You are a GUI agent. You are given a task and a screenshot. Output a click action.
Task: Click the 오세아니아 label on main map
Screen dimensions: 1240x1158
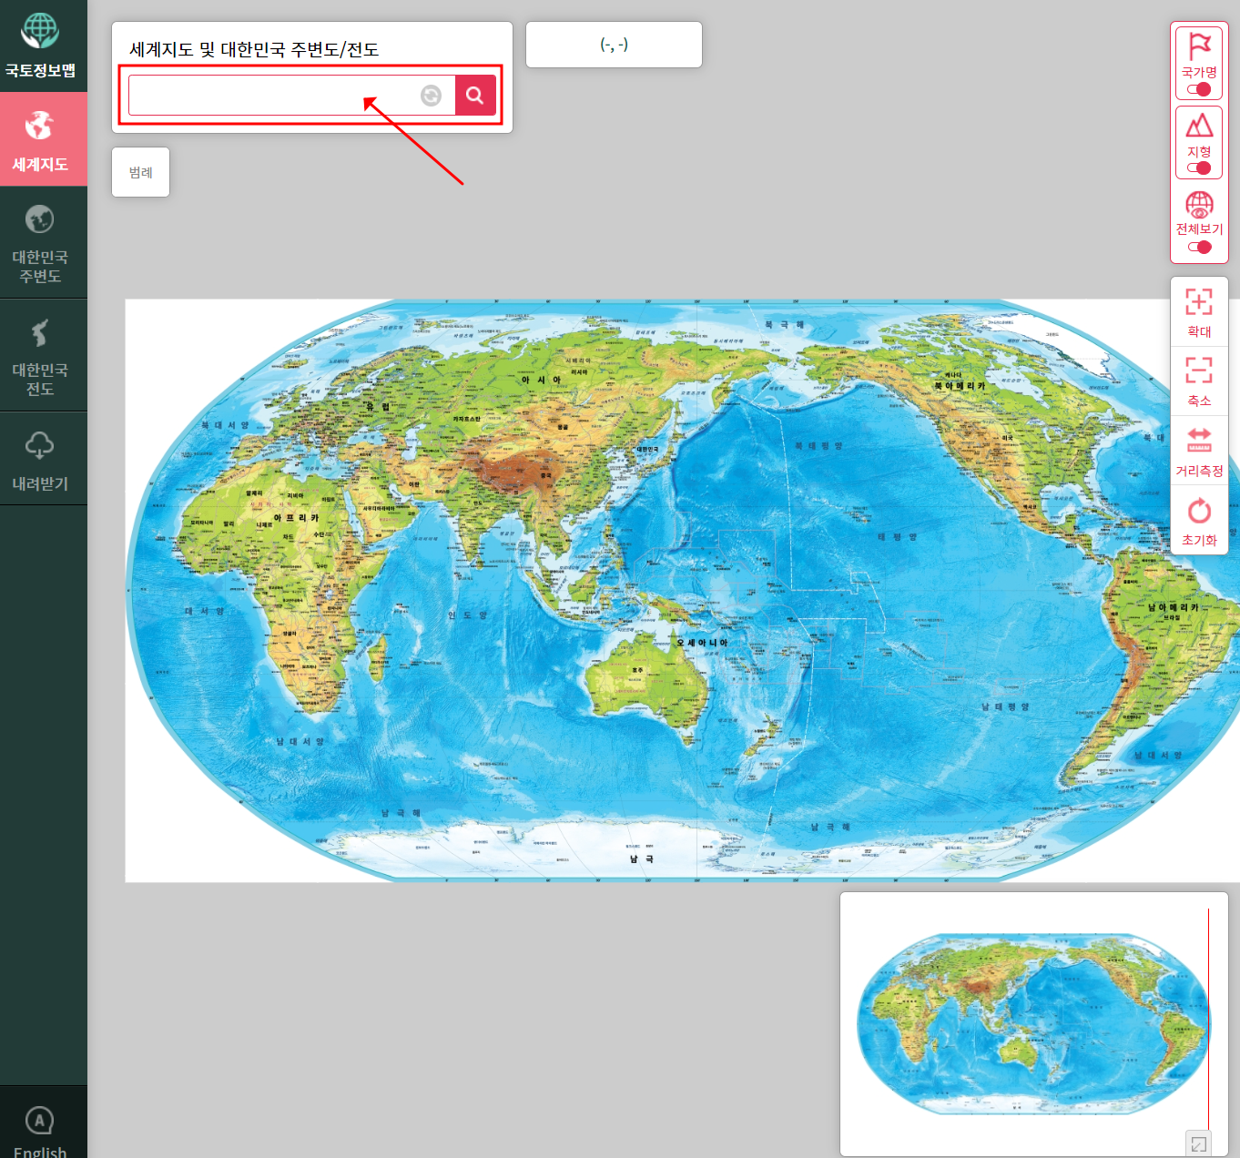click(x=702, y=643)
